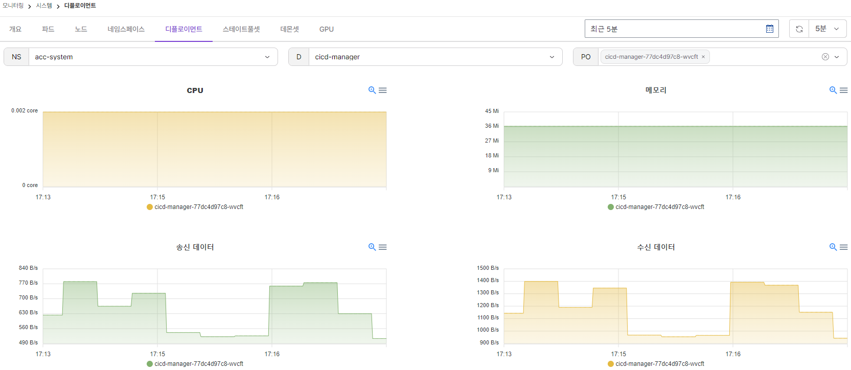Clear all selected pods with the circled X
This screenshot has width=851, height=370.
click(825, 57)
